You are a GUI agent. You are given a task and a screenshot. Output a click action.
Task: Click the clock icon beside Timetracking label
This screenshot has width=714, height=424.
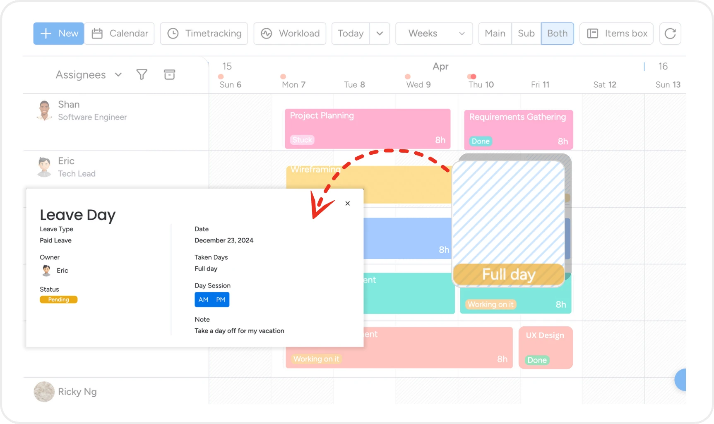173,34
